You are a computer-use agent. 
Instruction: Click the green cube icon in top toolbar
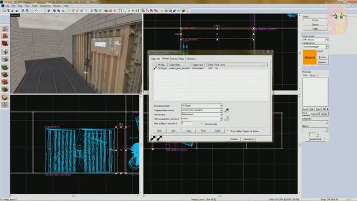(x=184, y=11)
